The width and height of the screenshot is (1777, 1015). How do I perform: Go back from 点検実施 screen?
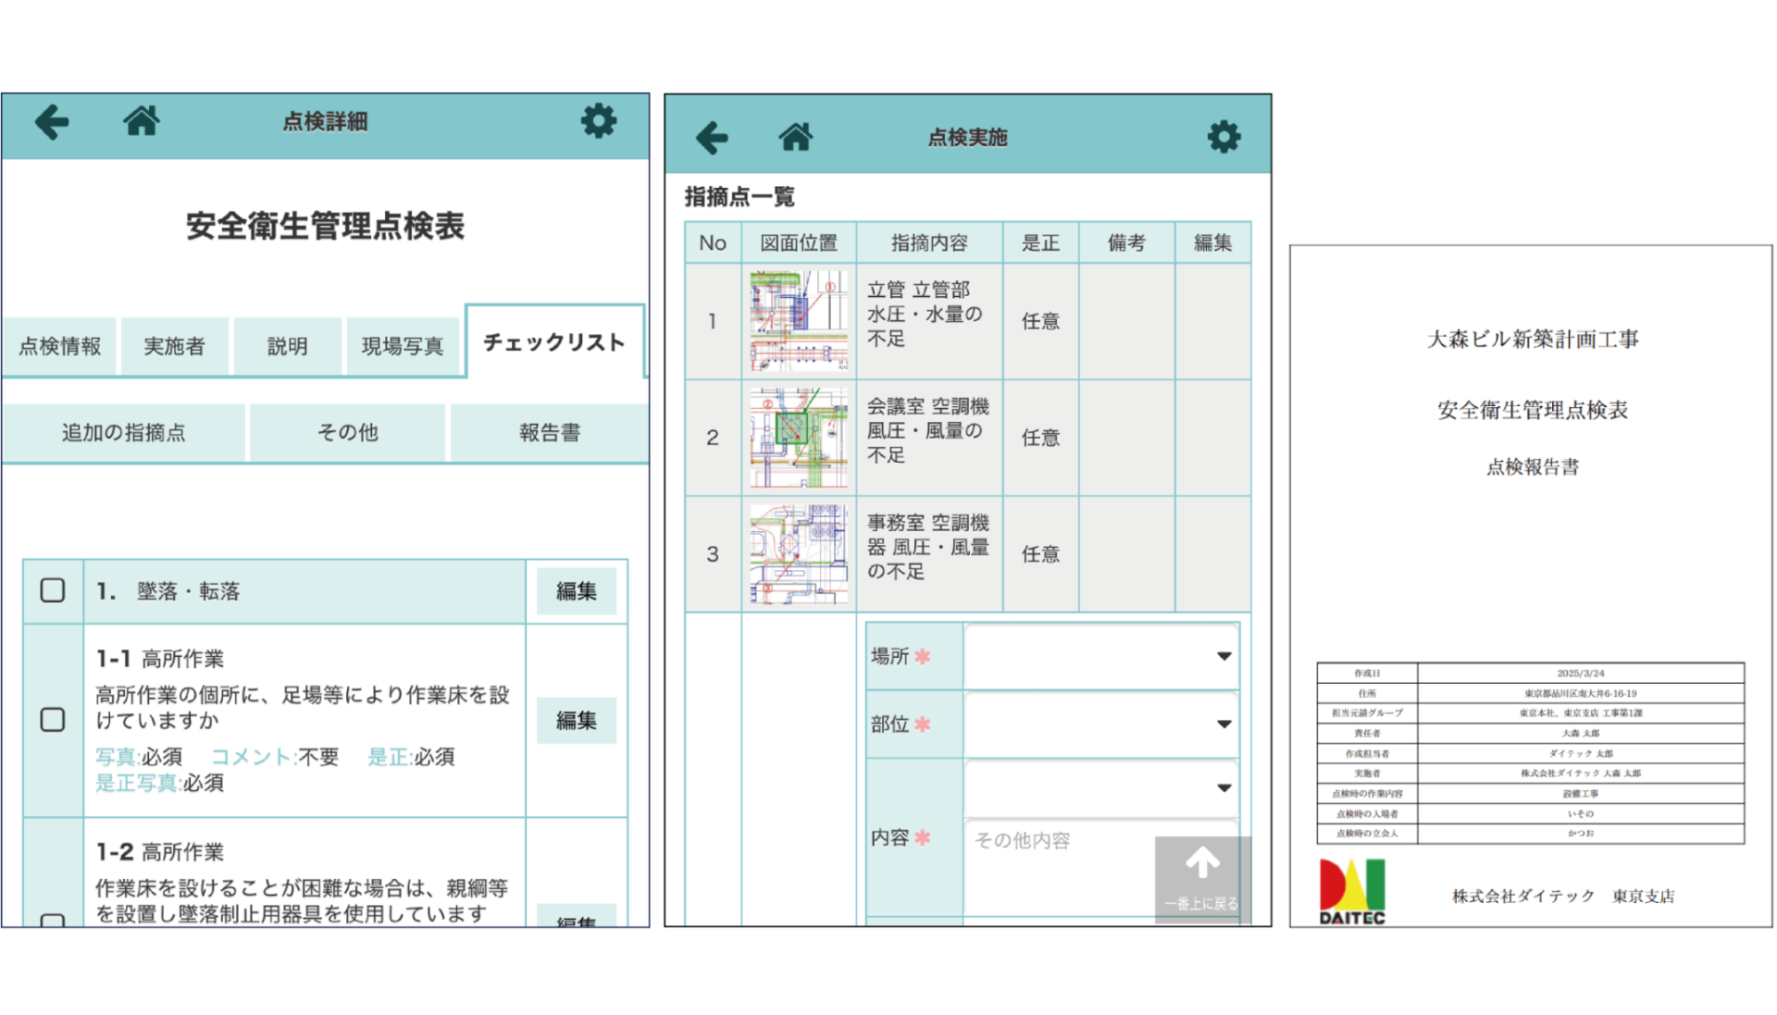(x=712, y=138)
